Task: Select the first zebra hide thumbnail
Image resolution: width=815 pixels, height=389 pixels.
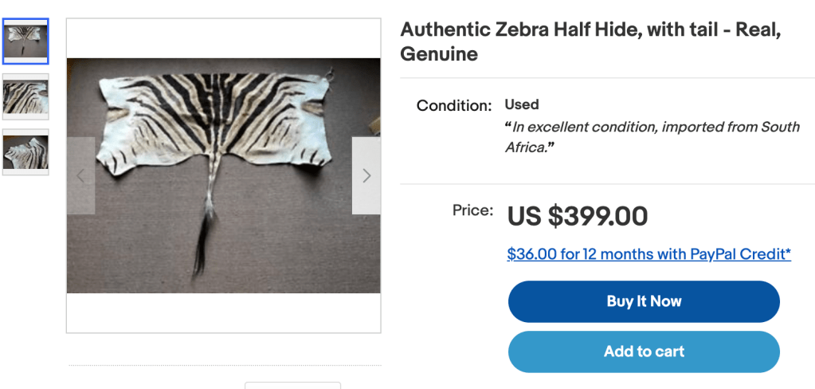Action: pos(25,41)
